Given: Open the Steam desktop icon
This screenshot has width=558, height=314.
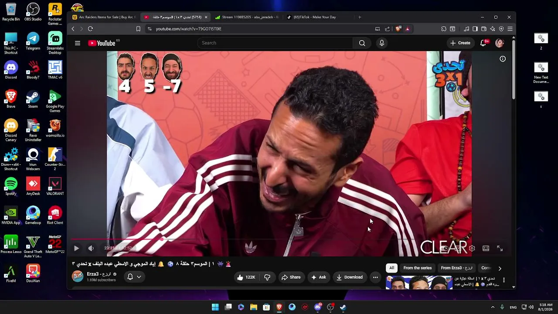Looking at the screenshot, I should pos(33,99).
